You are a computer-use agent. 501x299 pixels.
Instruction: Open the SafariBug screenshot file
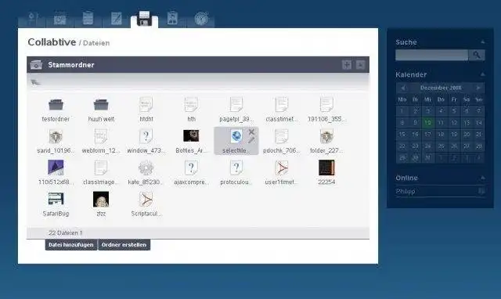tap(56, 199)
